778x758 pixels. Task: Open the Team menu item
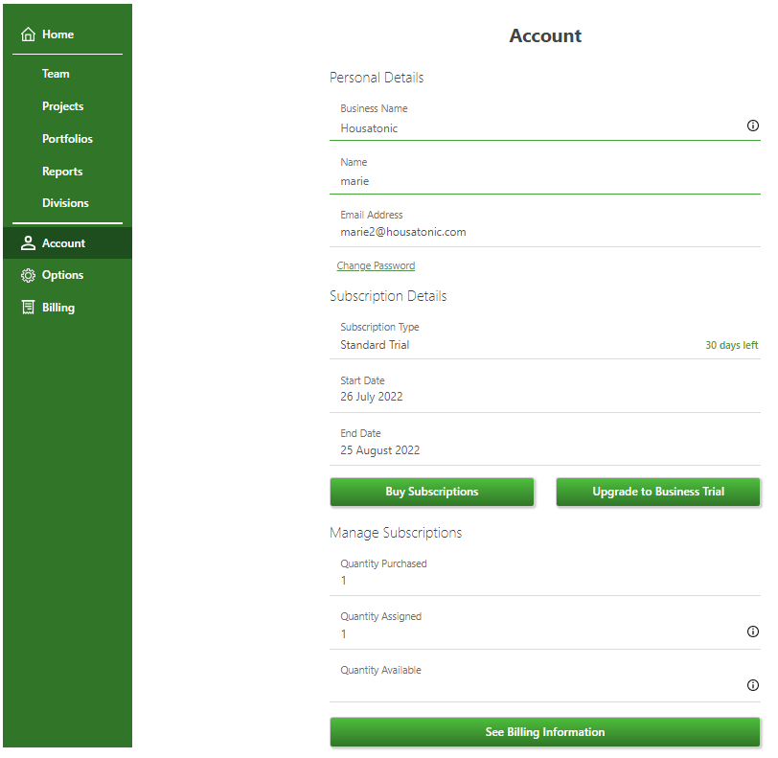[56, 74]
